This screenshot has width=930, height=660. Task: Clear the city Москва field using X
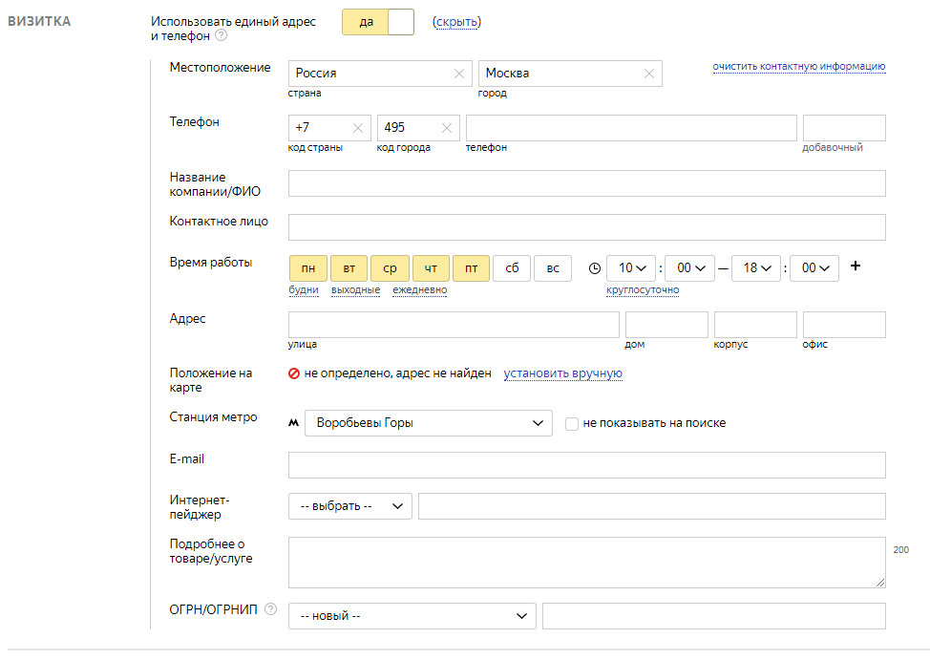pos(649,74)
